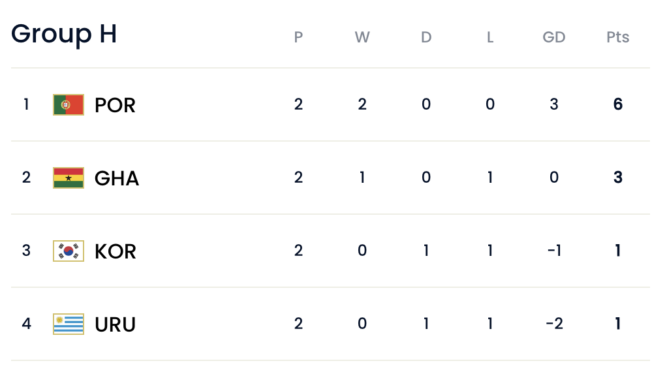
Task: Click Ghana's 3 points value
Action: pos(617,178)
